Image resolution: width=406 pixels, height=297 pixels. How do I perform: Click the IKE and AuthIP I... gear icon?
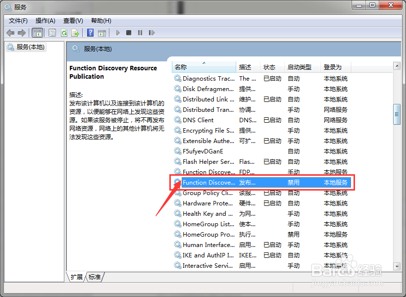tap(178, 255)
